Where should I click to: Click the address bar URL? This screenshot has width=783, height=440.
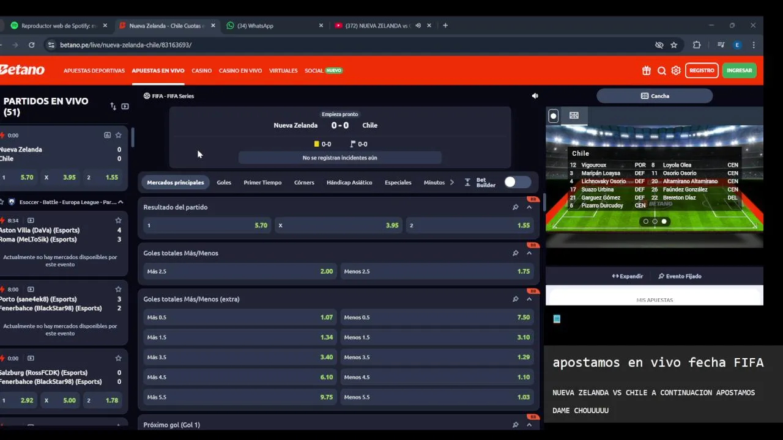tap(125, 45)
